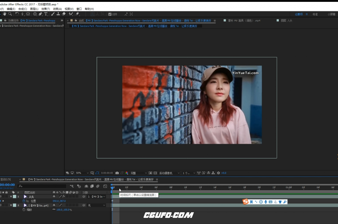
Task: Toggle the transparency grid button
Action: 155,173
